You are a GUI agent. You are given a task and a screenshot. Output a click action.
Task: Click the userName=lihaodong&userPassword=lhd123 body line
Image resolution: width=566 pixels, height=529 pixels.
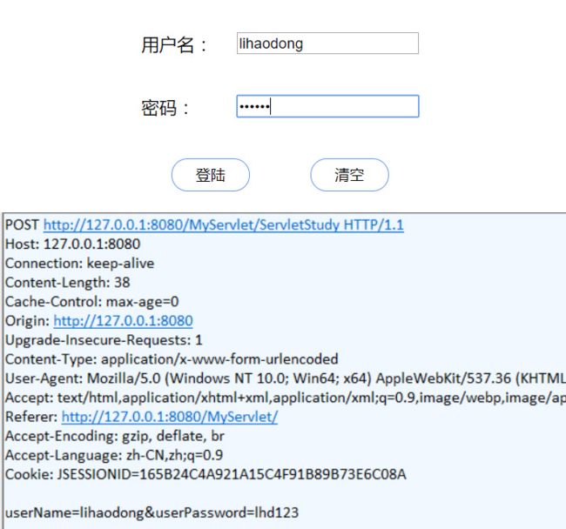(152, 512)
